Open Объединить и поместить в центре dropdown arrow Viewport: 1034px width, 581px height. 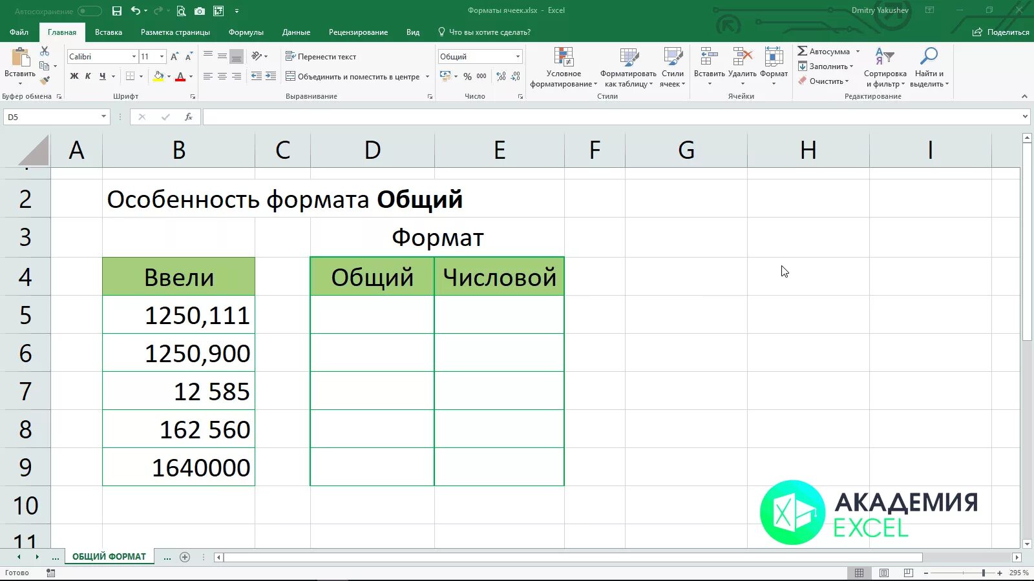[x=427, y=77]
